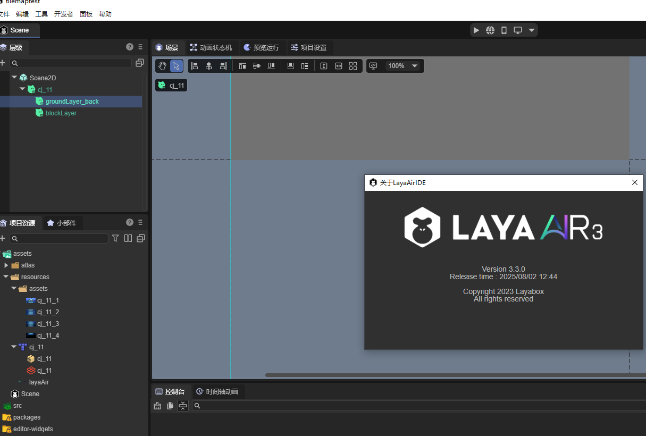Click the four-square grid arrange icon
The width and height of the screenshot is (646, 436).
[353, 66]
